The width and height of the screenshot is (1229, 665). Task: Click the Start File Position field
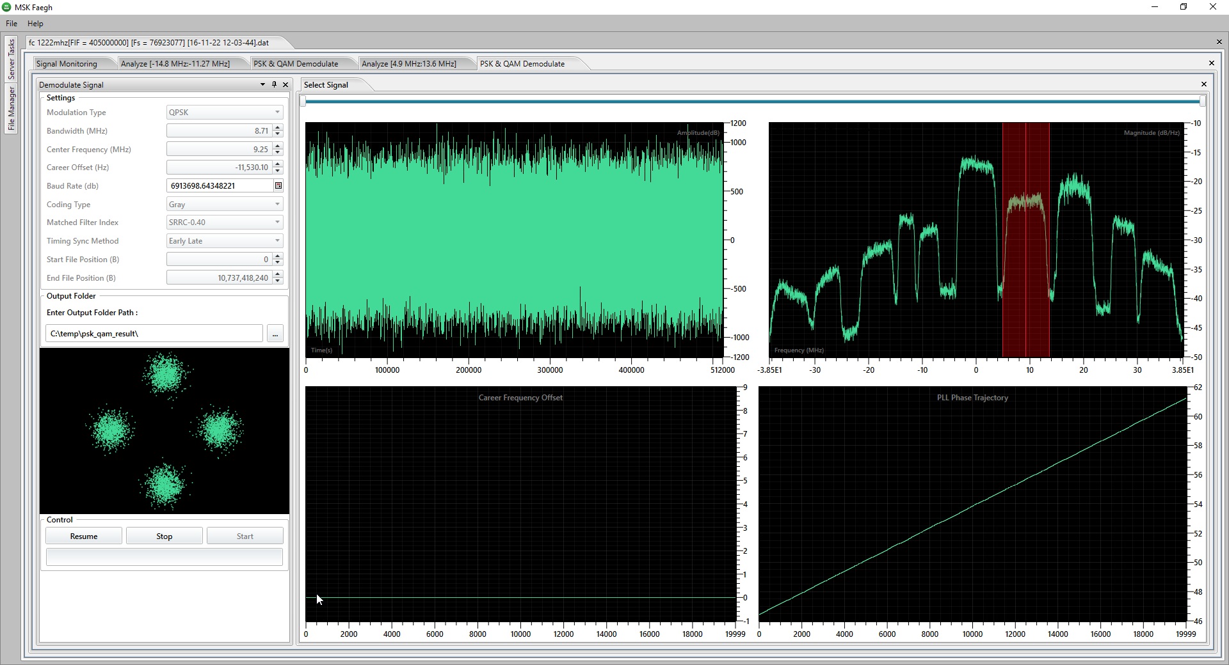tap(219, 260)
